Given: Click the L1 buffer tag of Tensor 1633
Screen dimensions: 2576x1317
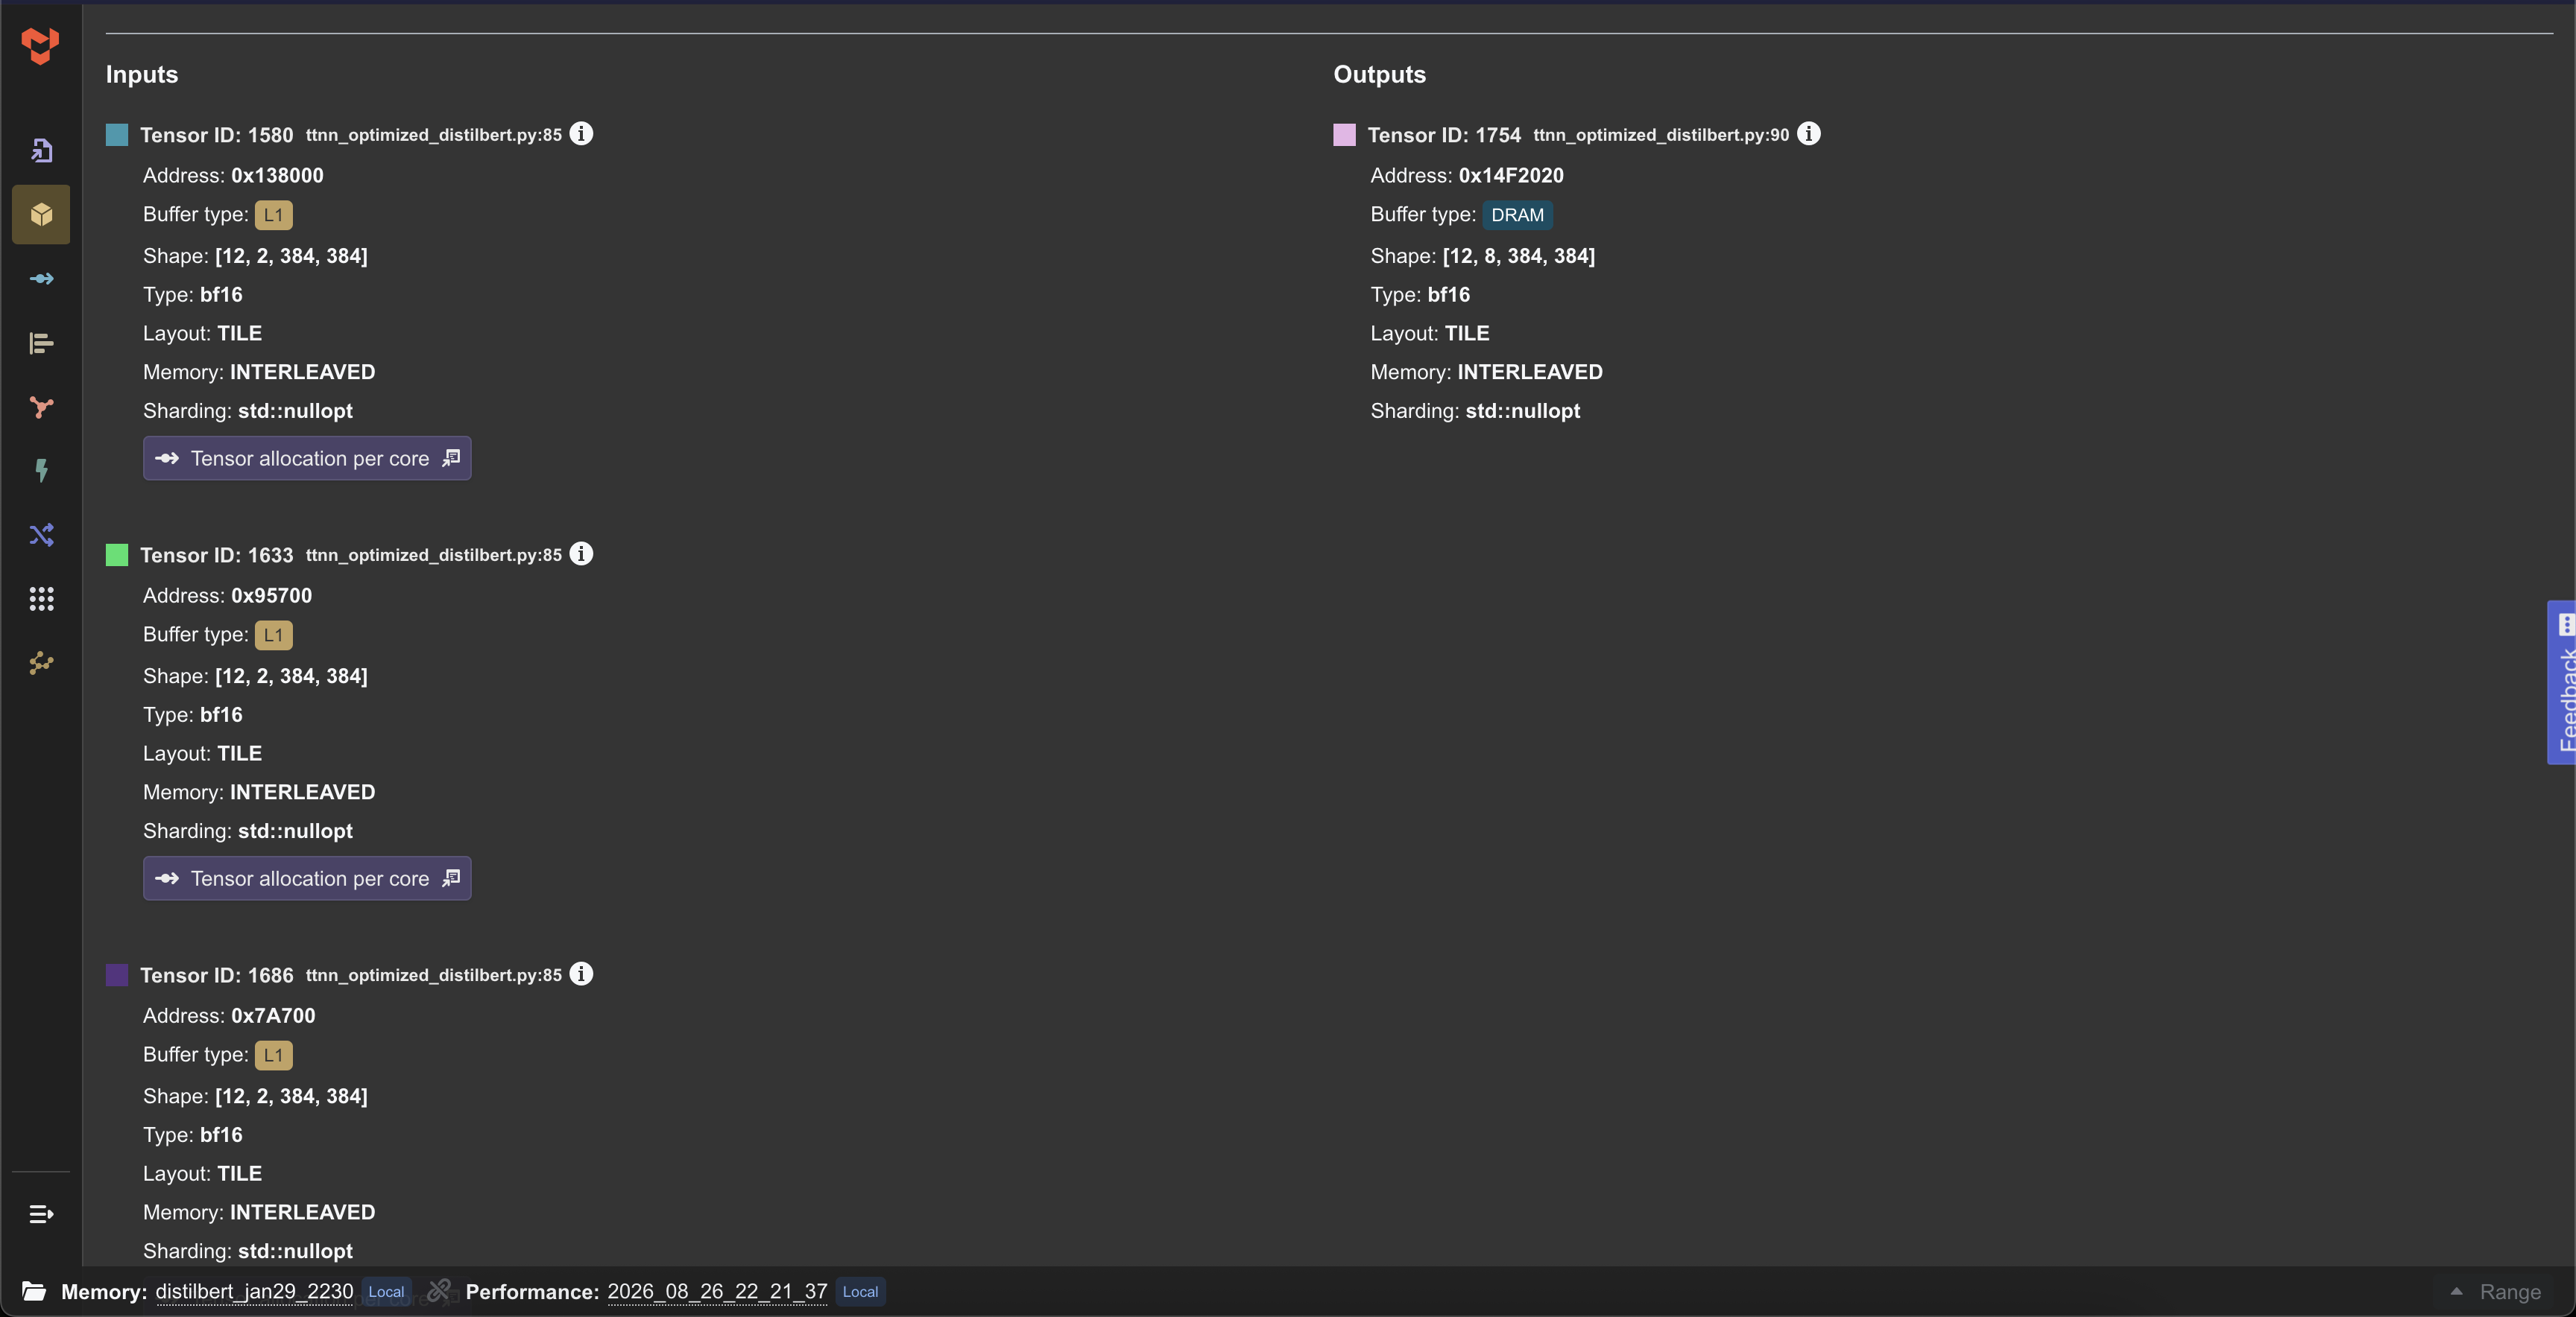Looking at the screenshot, I should coord(273,635).
